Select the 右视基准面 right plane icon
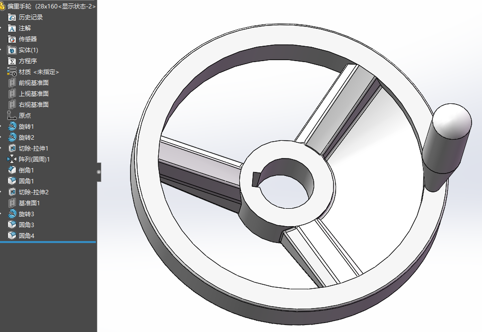 point(12,104)
